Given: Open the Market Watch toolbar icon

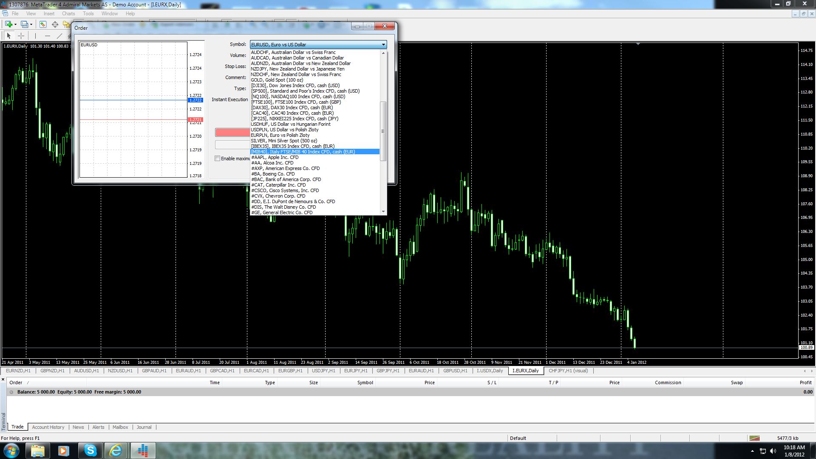Looking at the screenshot, I should click(42, 24).
